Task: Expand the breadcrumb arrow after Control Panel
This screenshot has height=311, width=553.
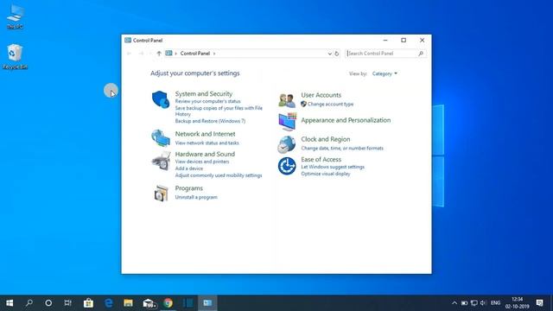Action: click(x=214, y=54)
